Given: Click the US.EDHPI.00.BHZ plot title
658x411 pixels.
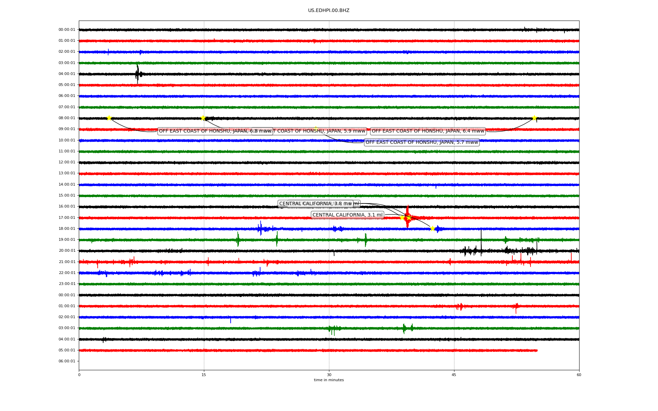Looking at the screenshot, I should (329, 11).
